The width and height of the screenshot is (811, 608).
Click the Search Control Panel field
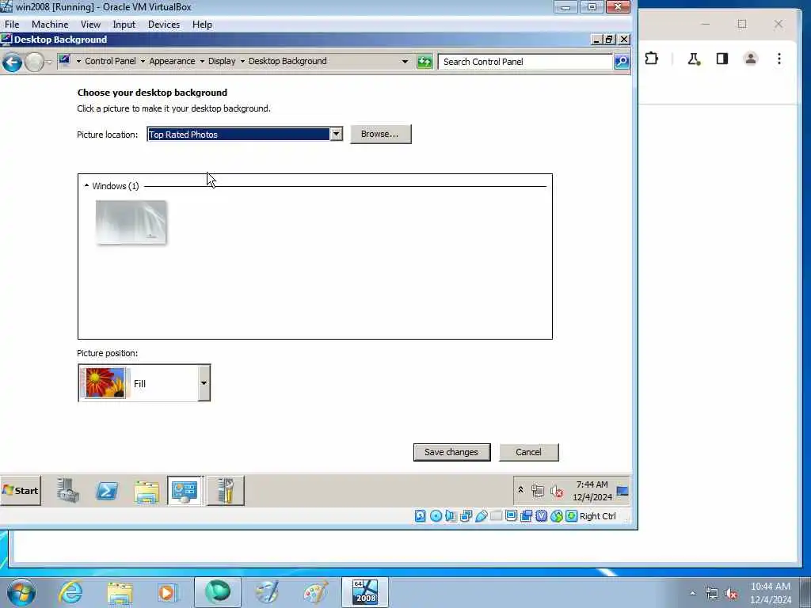[x=526, y=62]
